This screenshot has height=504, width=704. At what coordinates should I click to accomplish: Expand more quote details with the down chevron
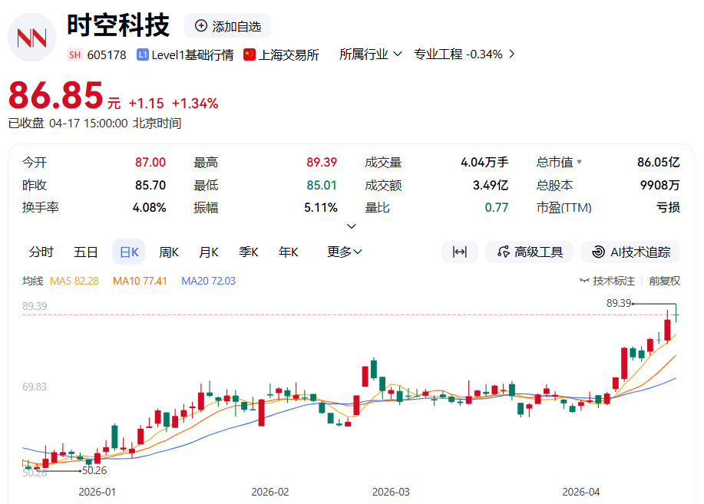[352, 226]
